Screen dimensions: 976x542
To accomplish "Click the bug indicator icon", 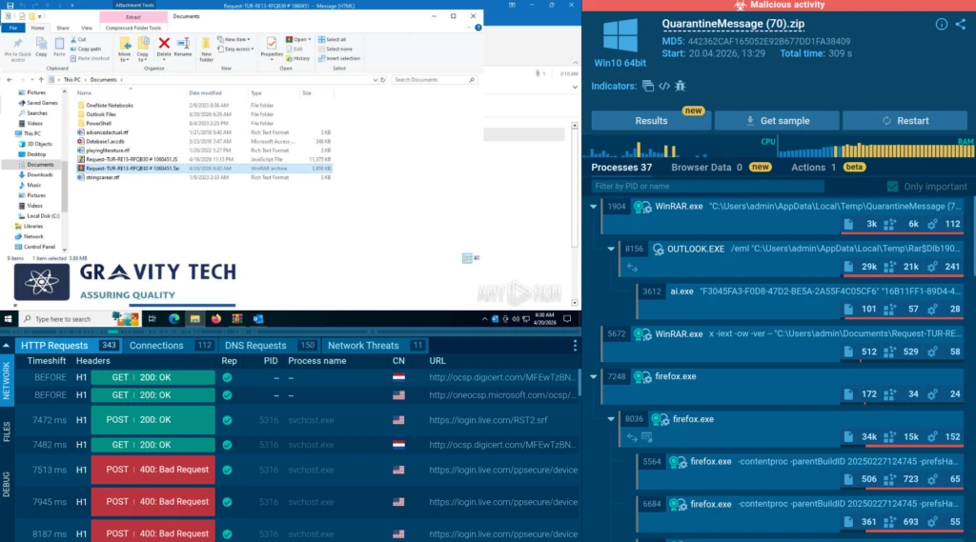I will point(680,86).
